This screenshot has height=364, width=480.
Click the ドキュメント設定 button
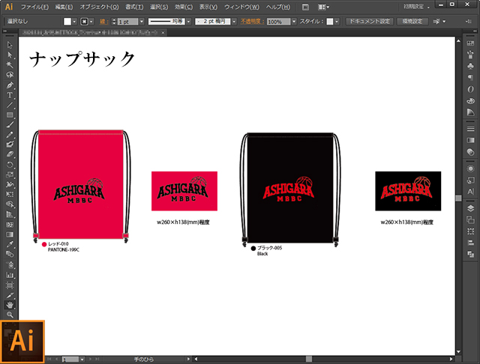click(370, 22)
